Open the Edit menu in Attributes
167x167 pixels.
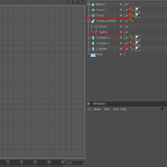tap(107, 109)
